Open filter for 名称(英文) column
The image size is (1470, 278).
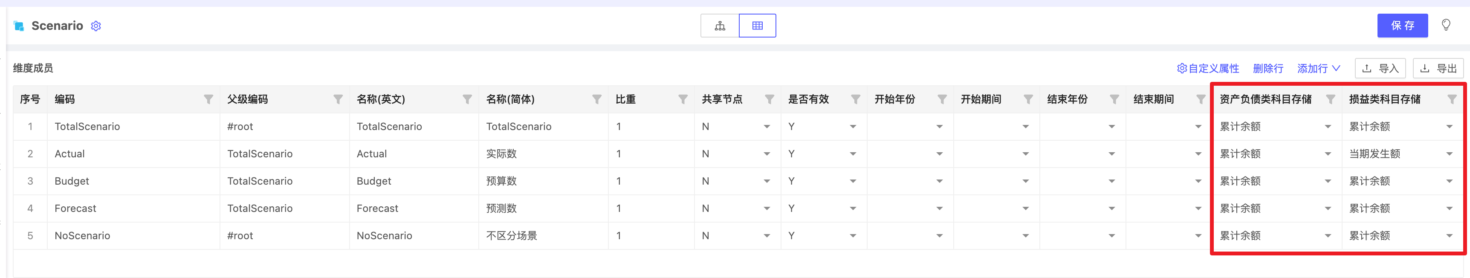pos(467,99)
